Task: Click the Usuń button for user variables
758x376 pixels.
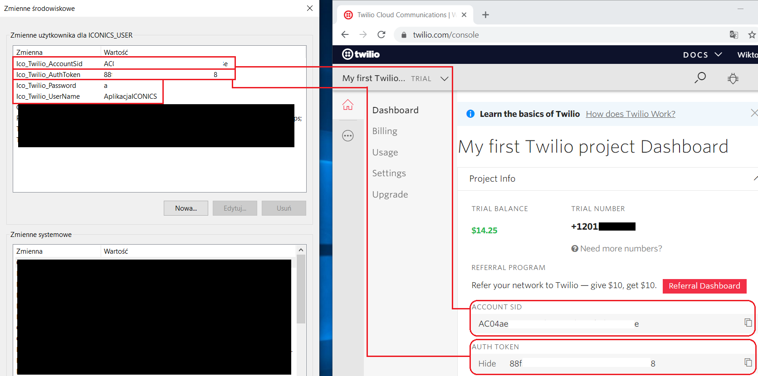Action: (x=284, y=208)
